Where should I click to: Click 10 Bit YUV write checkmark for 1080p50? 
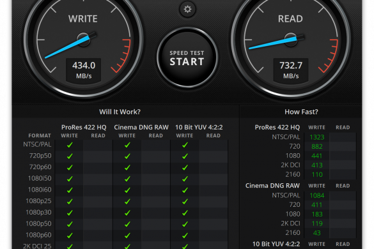coord(185,224)
